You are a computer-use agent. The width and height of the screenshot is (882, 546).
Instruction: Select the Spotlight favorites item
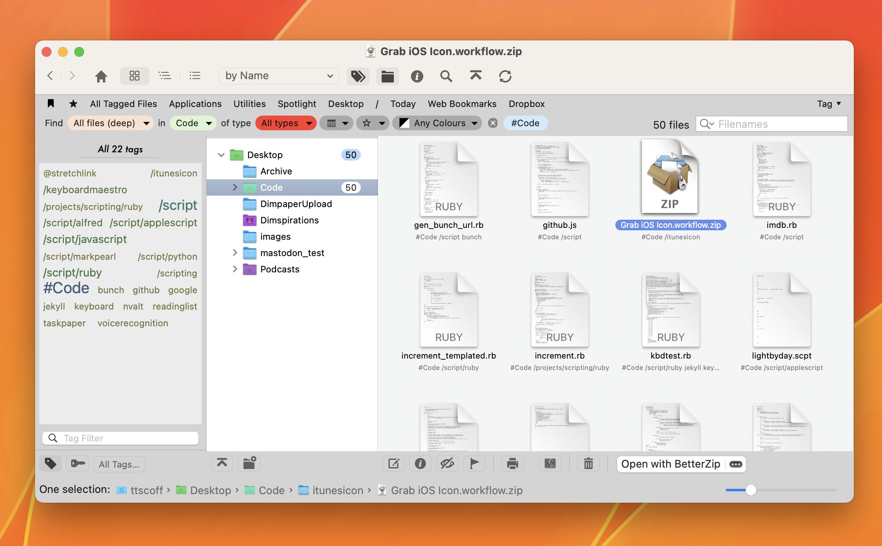(297, 104)
